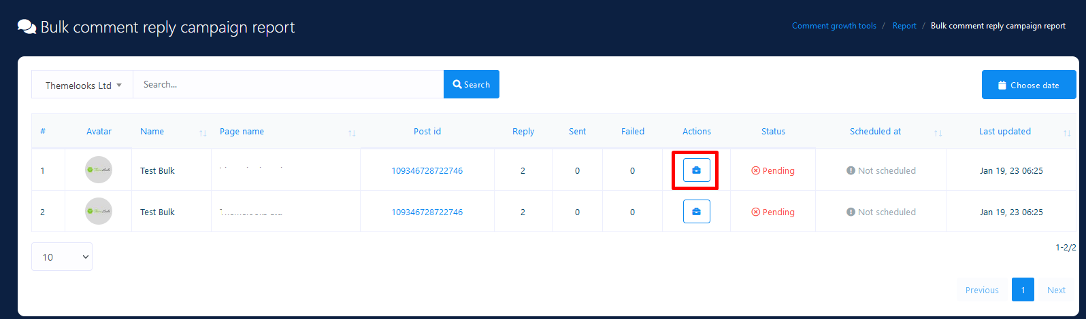Open the rows-per-page dropdown showing 10
This screenshot has height=319, width=1086.
pos(62,257)
